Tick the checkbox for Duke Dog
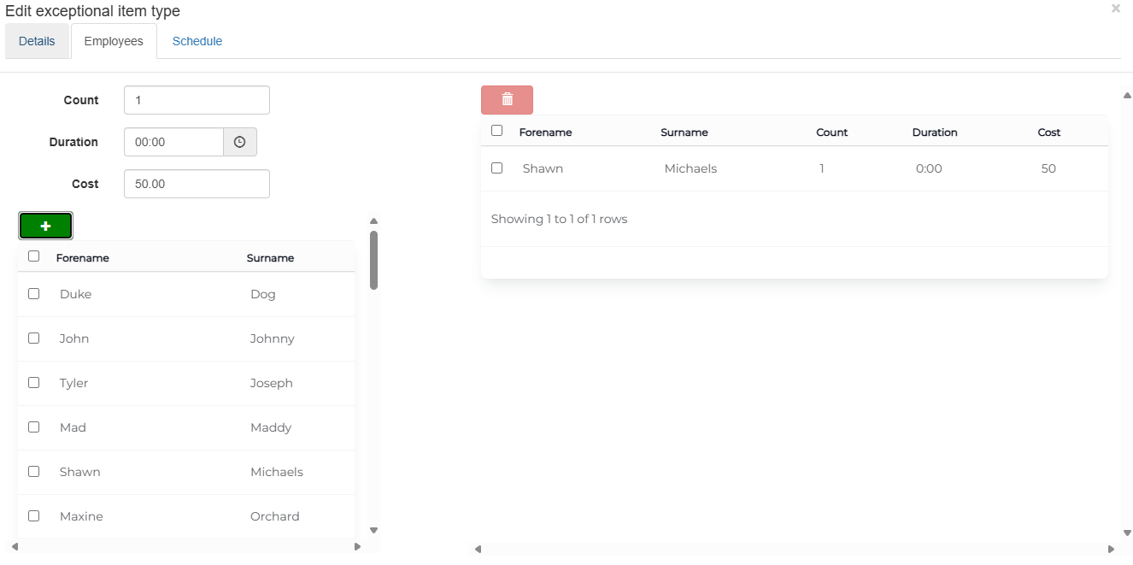 [x=34, y=293]
